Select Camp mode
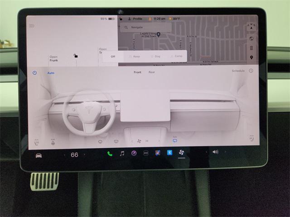The height and width of the screenshot is (217, 290). (177, 56)
